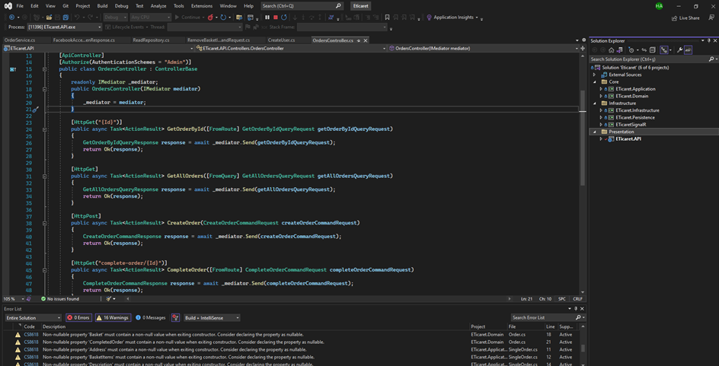This screenshot has height=366, width=719.
Task: Open the Extensions menu
Action: click(x=202, y=6)
